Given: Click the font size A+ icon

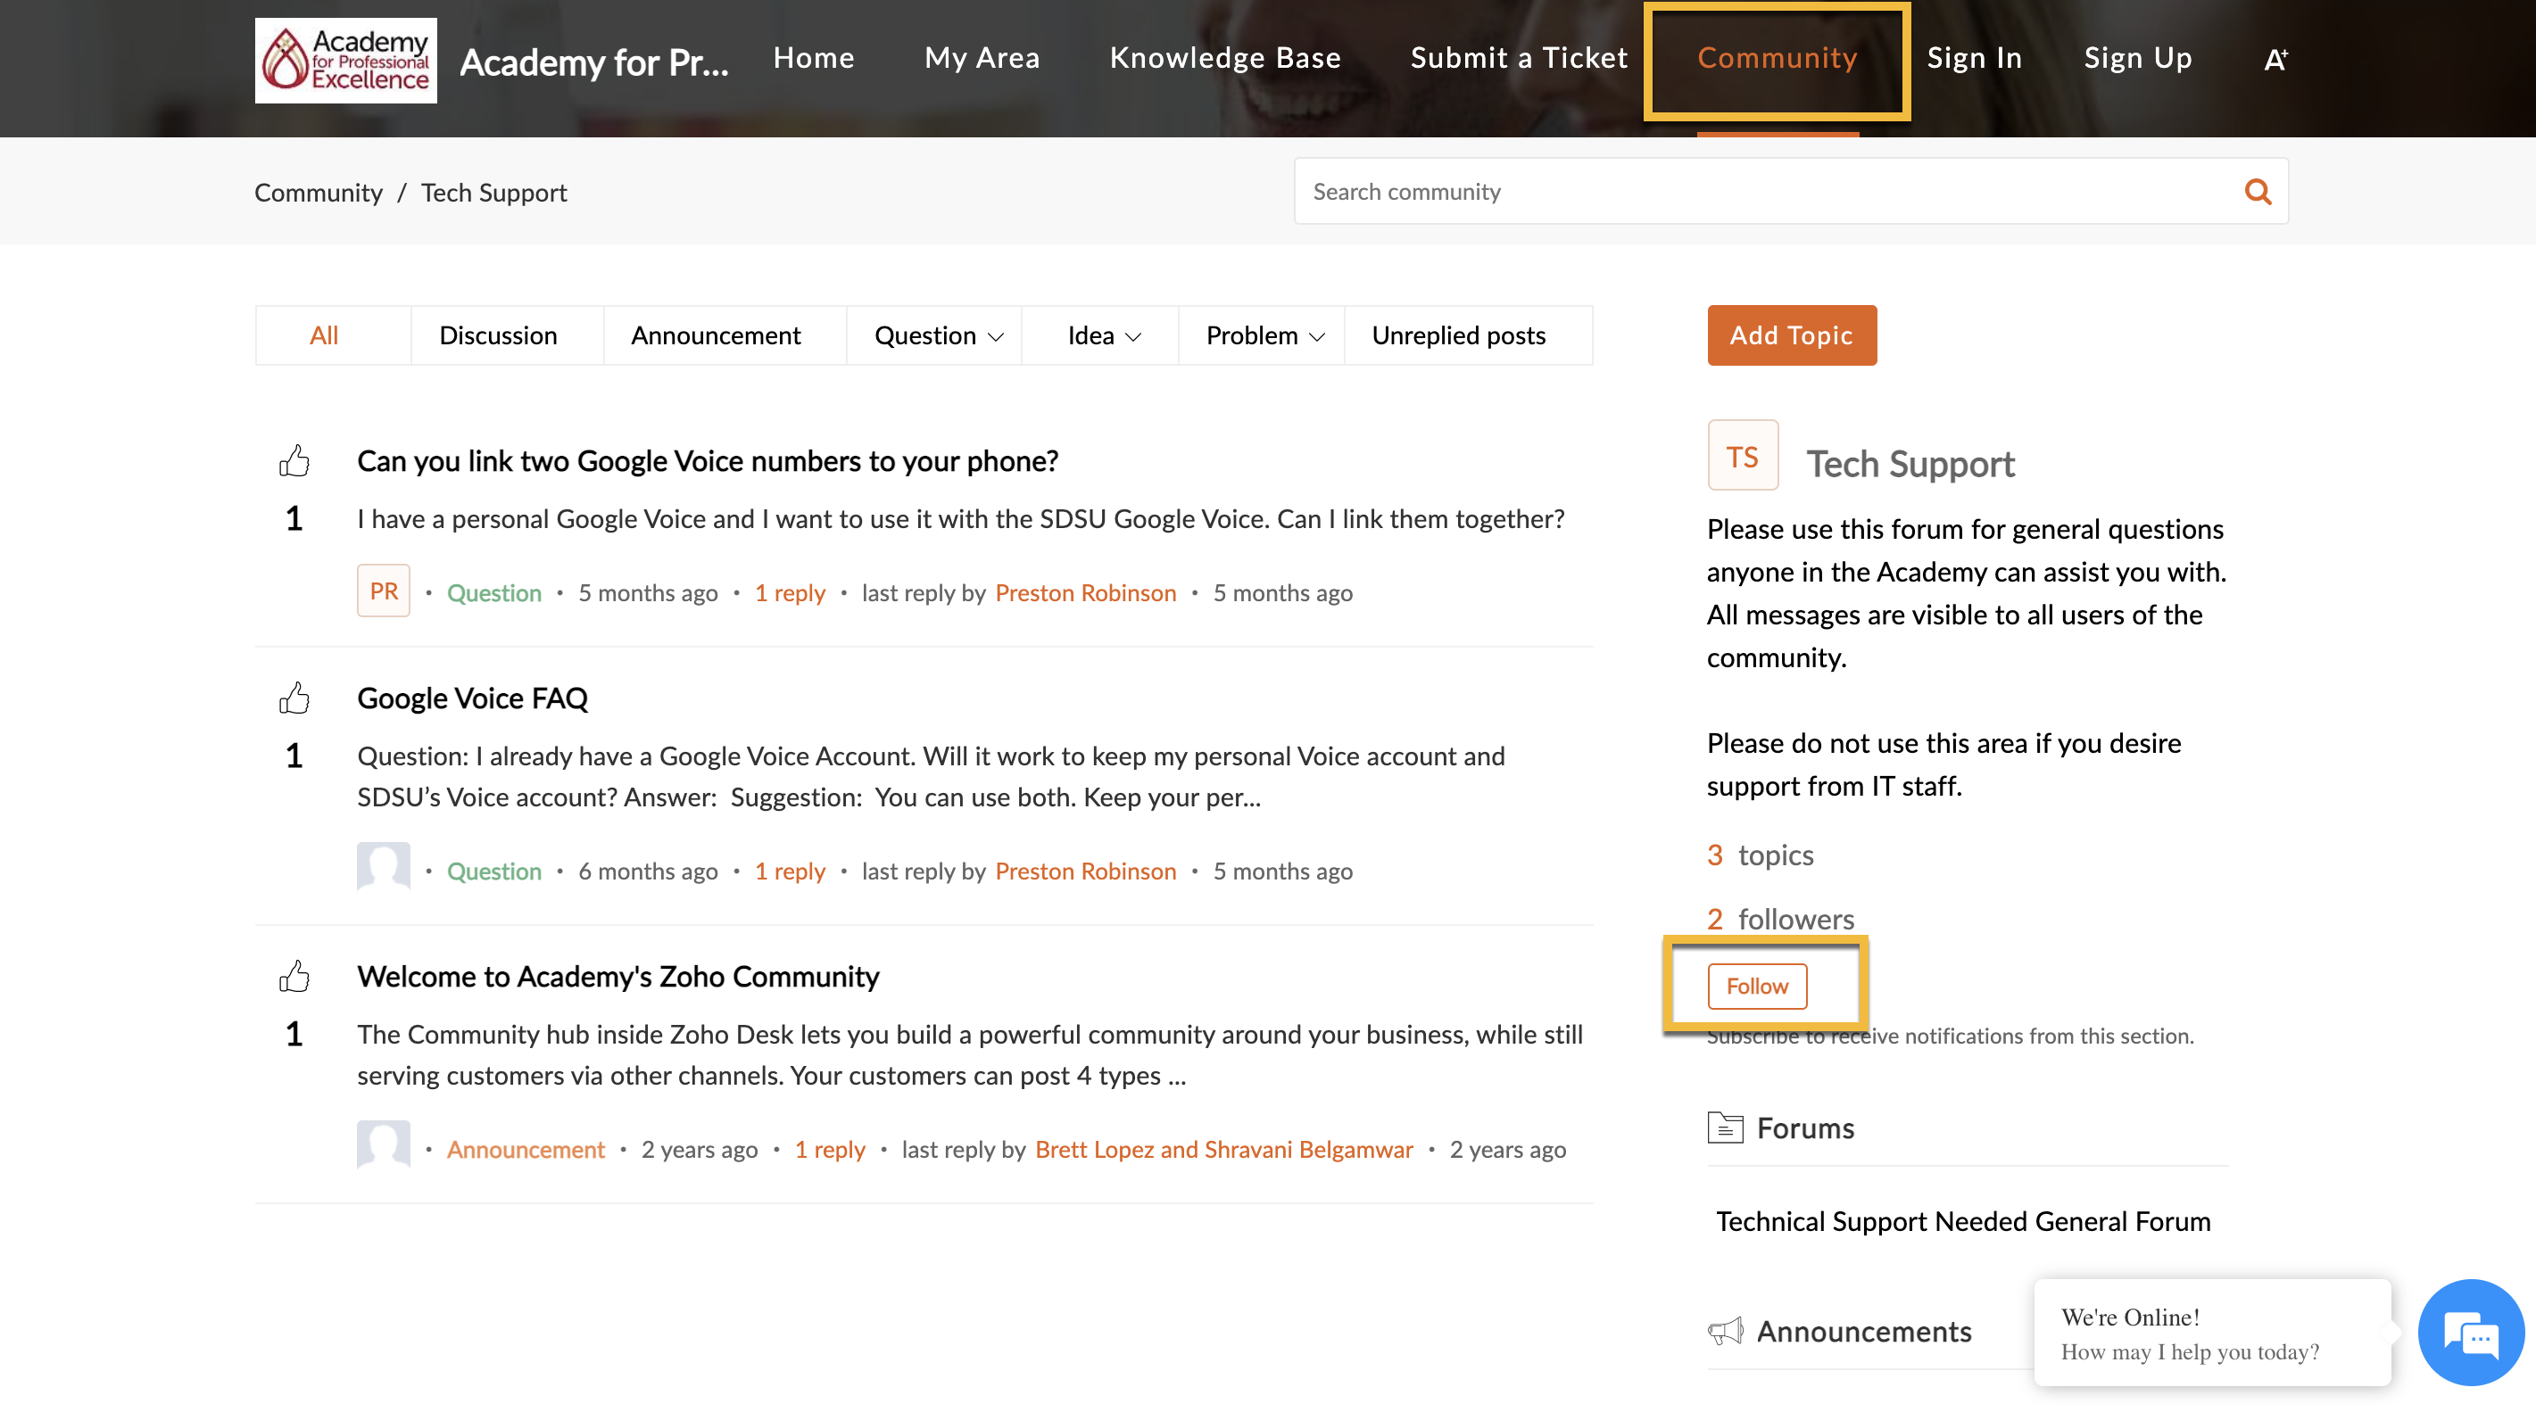Looking at the screenshot, I should tap(2275, 59).
